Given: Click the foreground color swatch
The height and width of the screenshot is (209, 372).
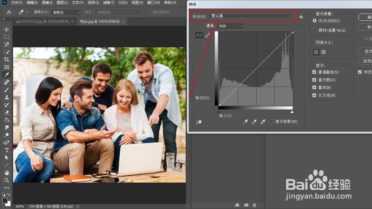Looking at the screenshot, I should point(5,201).
